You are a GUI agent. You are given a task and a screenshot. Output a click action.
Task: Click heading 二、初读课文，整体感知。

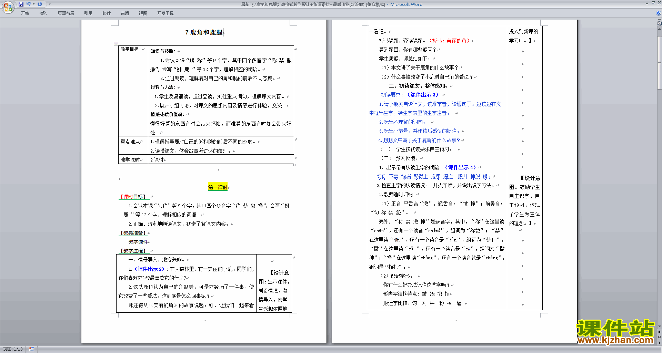click(418, 86)
